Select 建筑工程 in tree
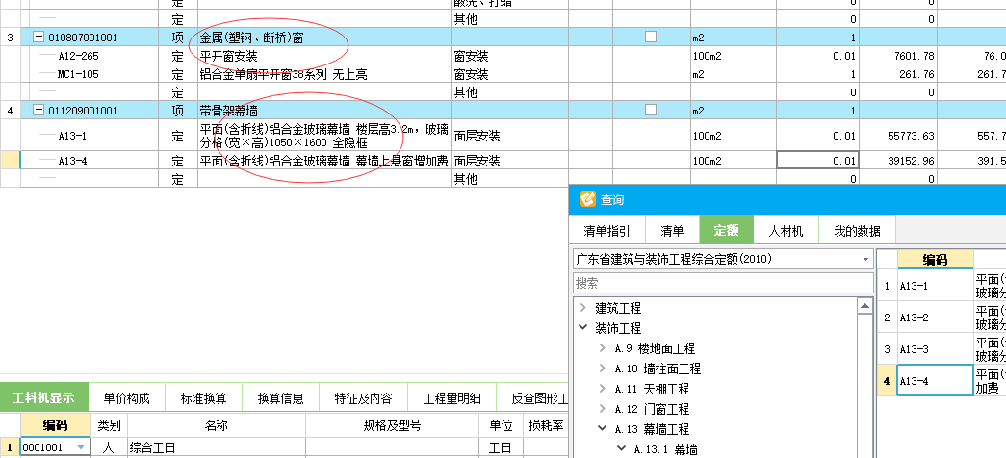 618,309
